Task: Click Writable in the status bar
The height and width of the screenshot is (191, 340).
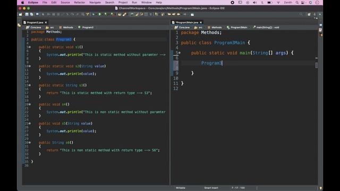Action: point(181,188)
